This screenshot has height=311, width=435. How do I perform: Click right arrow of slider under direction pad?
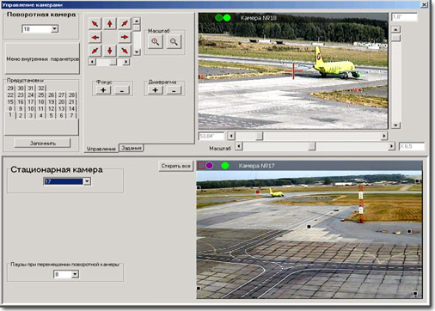[x=126, y=62]
